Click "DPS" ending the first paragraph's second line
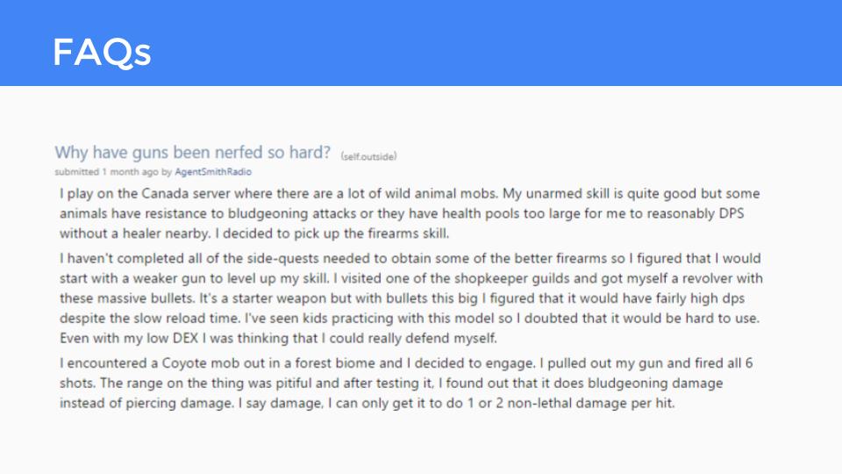This screenshot has width=842, height=474. click(731, 213)
